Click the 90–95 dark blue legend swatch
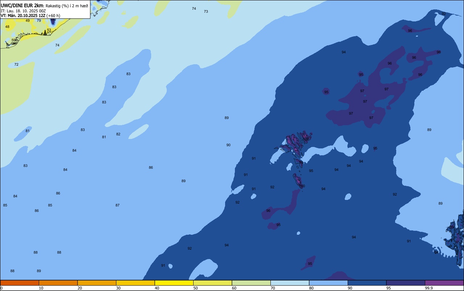The height and width of the screenshot is (291, 464). pyautogui.click(x=367, y=283)
